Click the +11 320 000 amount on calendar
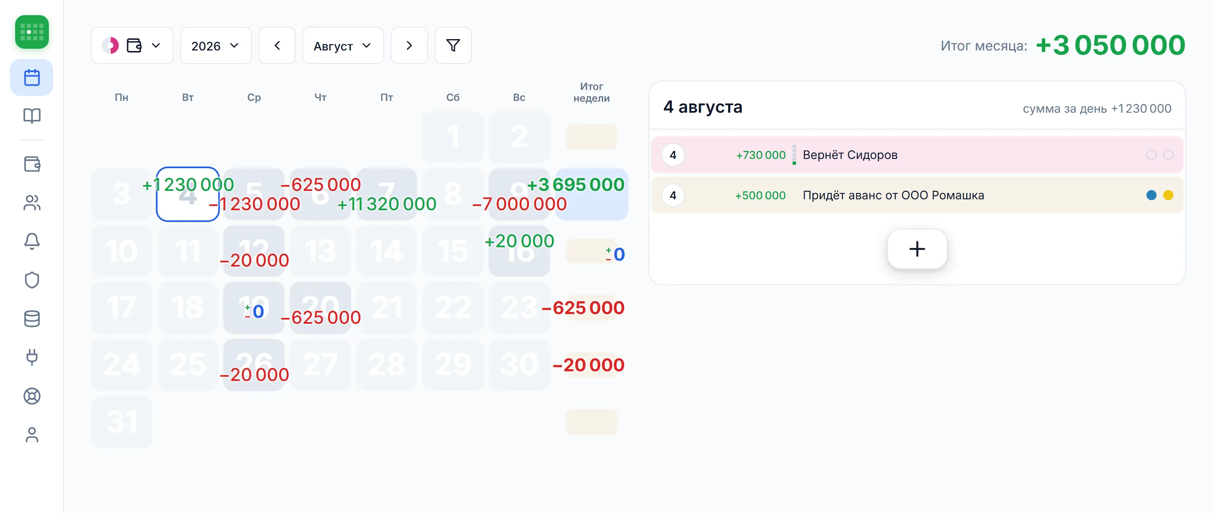The image size is (1213, 513). click(x=387, y=204)
